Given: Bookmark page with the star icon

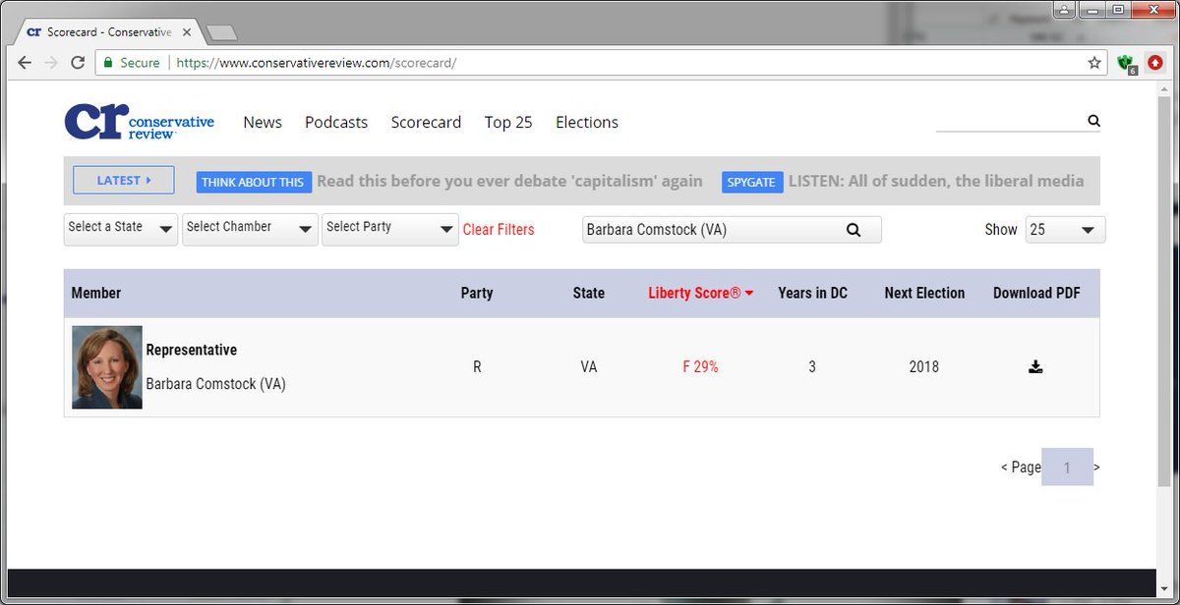Looking at the screenshot, I should coord(1094,62).
